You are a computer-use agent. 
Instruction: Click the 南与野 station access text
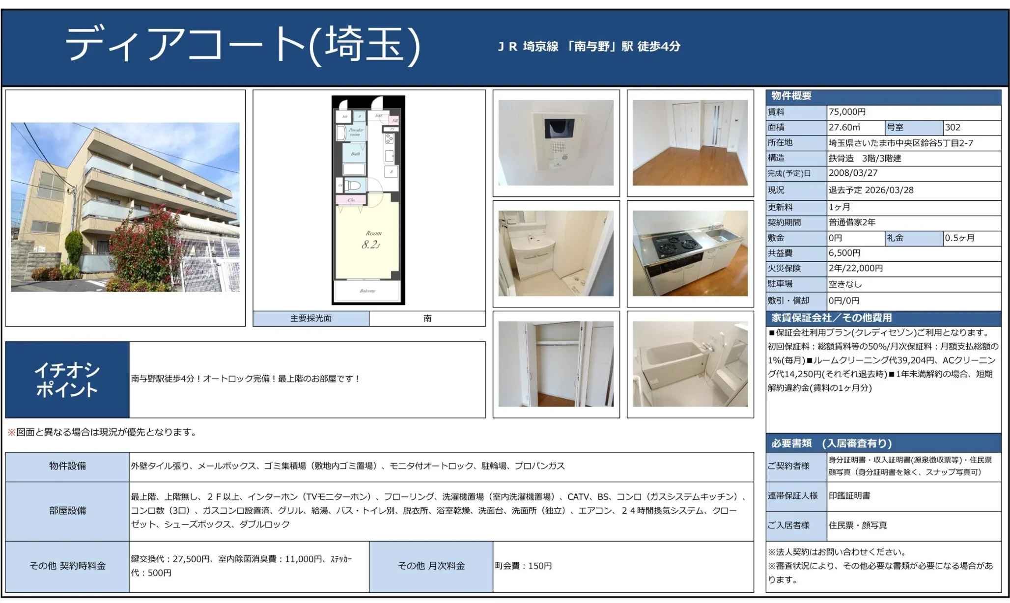click(589, 47)
